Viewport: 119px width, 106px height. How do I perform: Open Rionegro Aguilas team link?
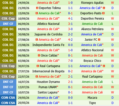click(92, 3)
